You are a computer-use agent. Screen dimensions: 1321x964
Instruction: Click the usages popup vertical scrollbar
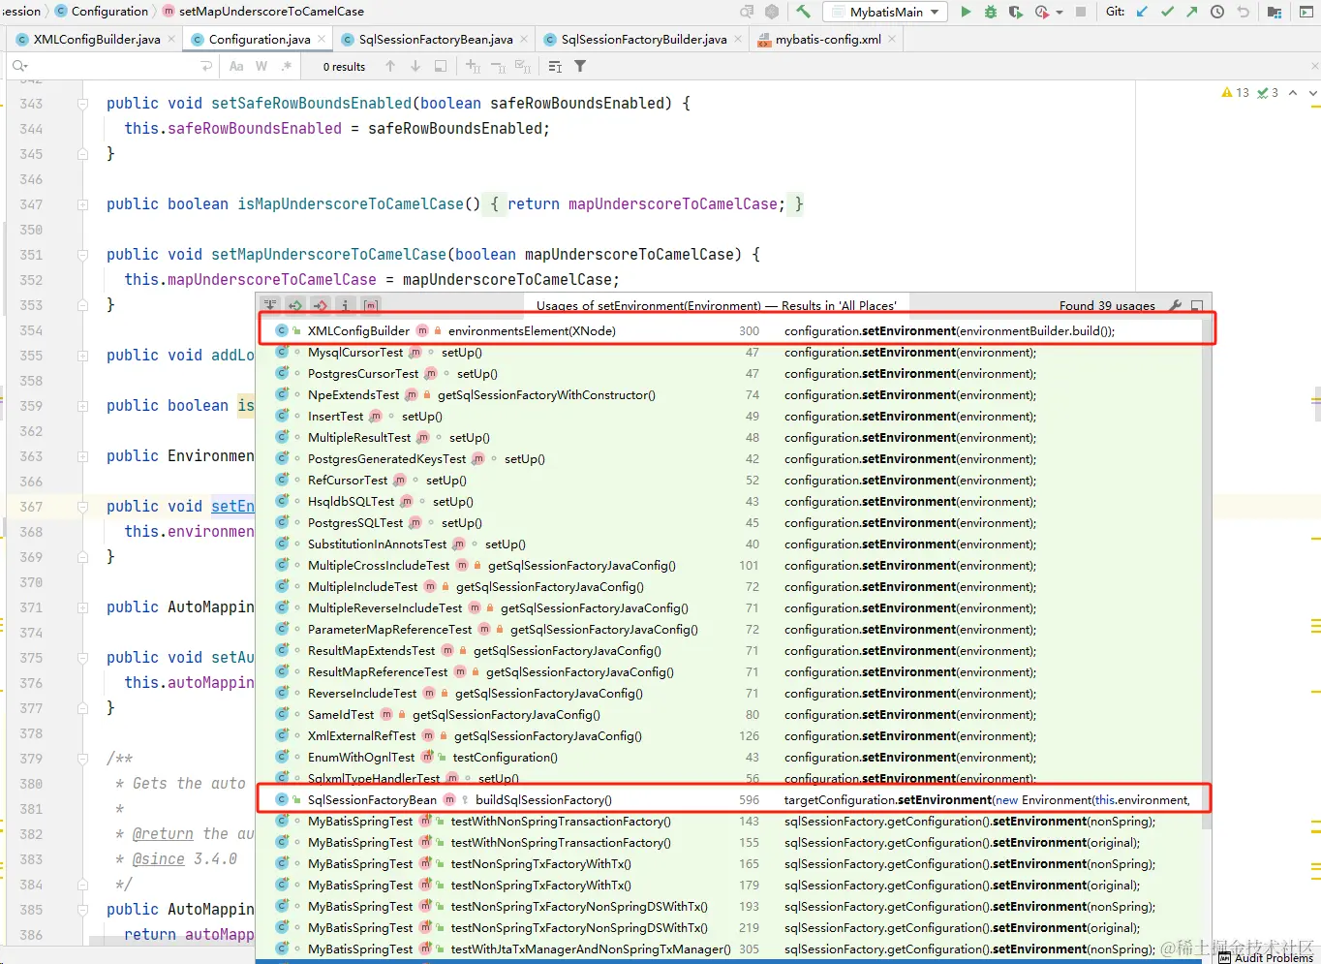click(1207, 575)
